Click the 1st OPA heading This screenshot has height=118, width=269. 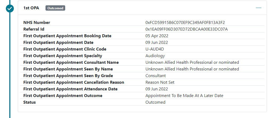pos(31,8)
